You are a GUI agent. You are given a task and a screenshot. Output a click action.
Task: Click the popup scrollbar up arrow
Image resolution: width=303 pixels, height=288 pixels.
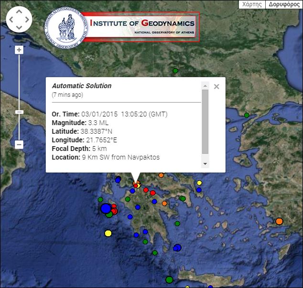pos(205,86)
